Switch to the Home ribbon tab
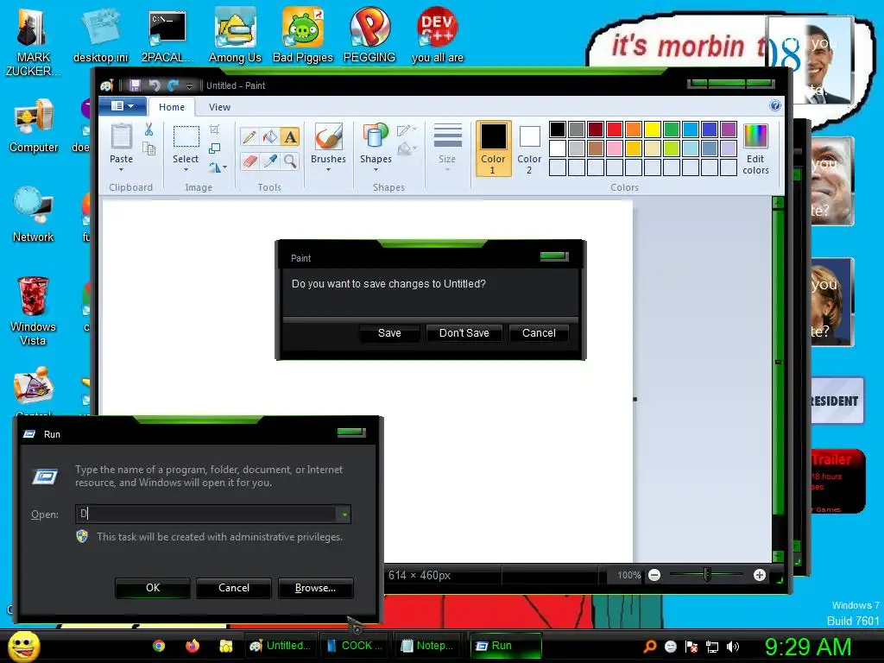The height and width of the screenshot is (663, 884). 172,107
